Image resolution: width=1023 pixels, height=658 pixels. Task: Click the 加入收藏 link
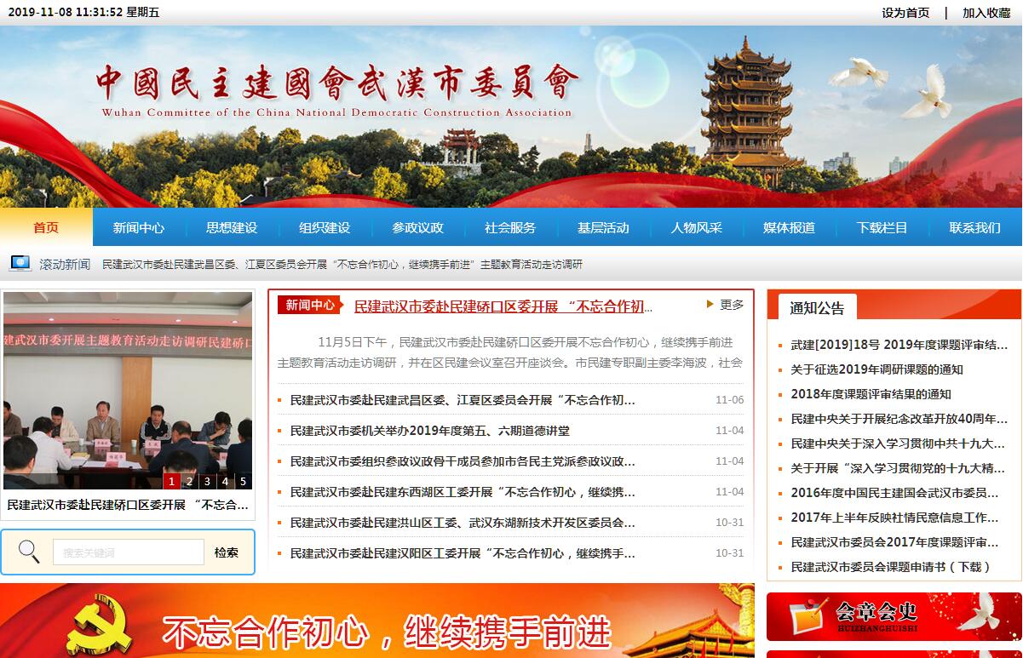coord(986,13)
